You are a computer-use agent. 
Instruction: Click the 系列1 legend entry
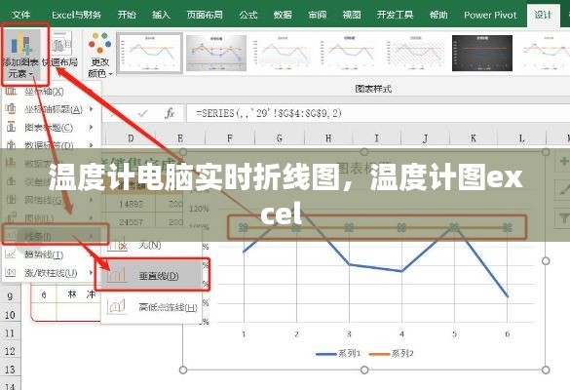pos(338,353)
